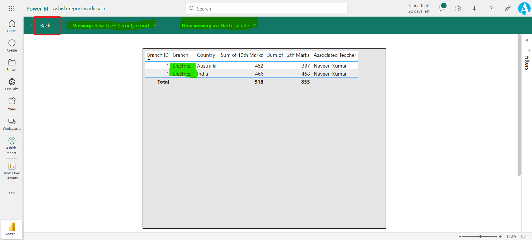Open the Settings gear
This screenshot has width=532, height=240.
[x=458, y=9]
